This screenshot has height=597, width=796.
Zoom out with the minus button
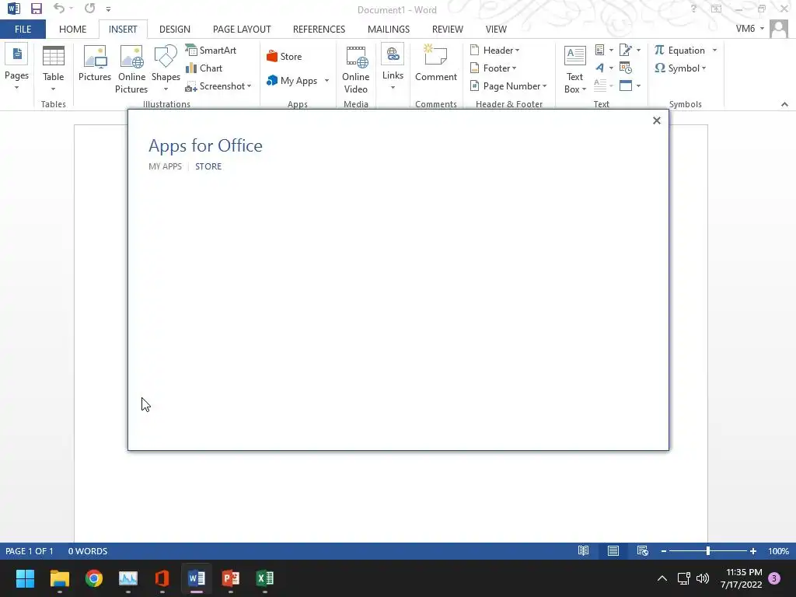(x=664, y=551)
